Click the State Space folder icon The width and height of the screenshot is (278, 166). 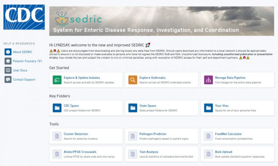[x=133, y=108]
